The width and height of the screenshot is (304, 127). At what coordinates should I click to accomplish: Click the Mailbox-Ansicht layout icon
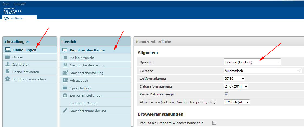65,58
